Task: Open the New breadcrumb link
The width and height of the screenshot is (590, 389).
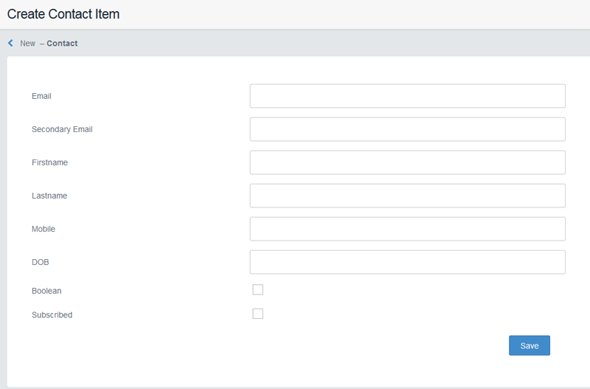Action: (x=27, y=44)
